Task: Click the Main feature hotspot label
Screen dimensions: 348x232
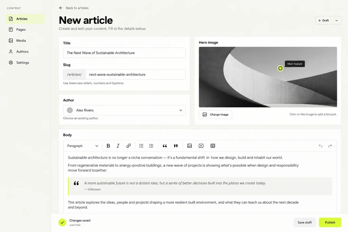Action: (x=295, y=64)
